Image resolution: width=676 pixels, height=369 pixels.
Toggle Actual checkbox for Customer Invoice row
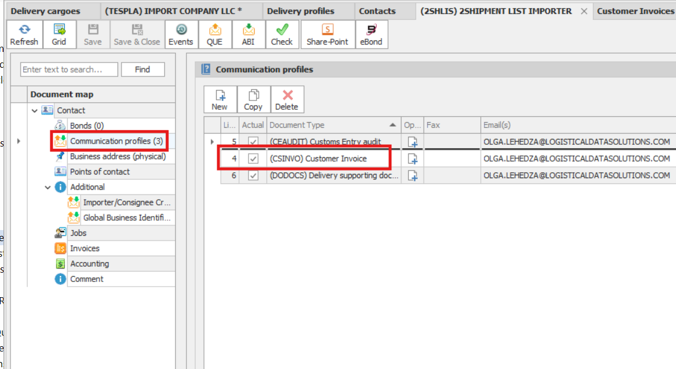pos(252,158)
